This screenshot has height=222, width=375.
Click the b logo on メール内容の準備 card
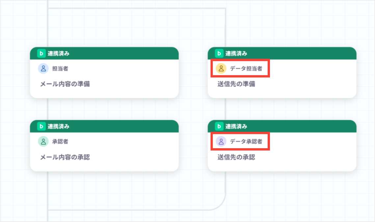pos(41,53)
